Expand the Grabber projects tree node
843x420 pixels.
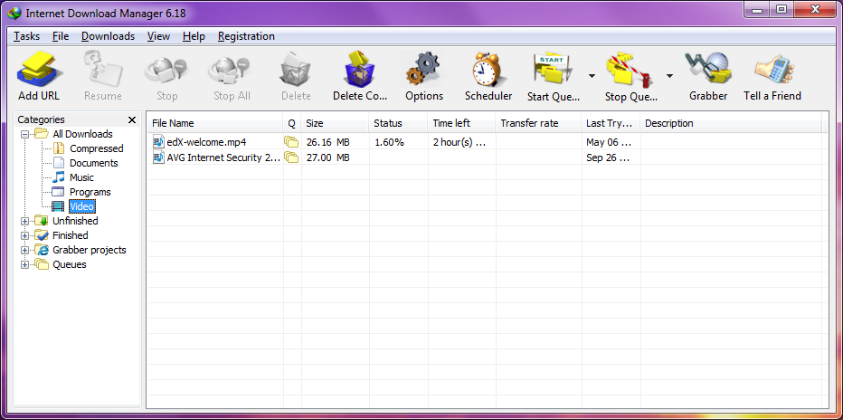[24, 250]
